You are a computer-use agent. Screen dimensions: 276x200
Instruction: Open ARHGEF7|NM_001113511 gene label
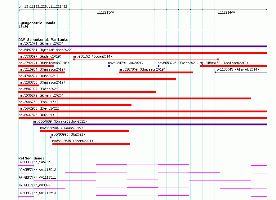coord(37,177)
